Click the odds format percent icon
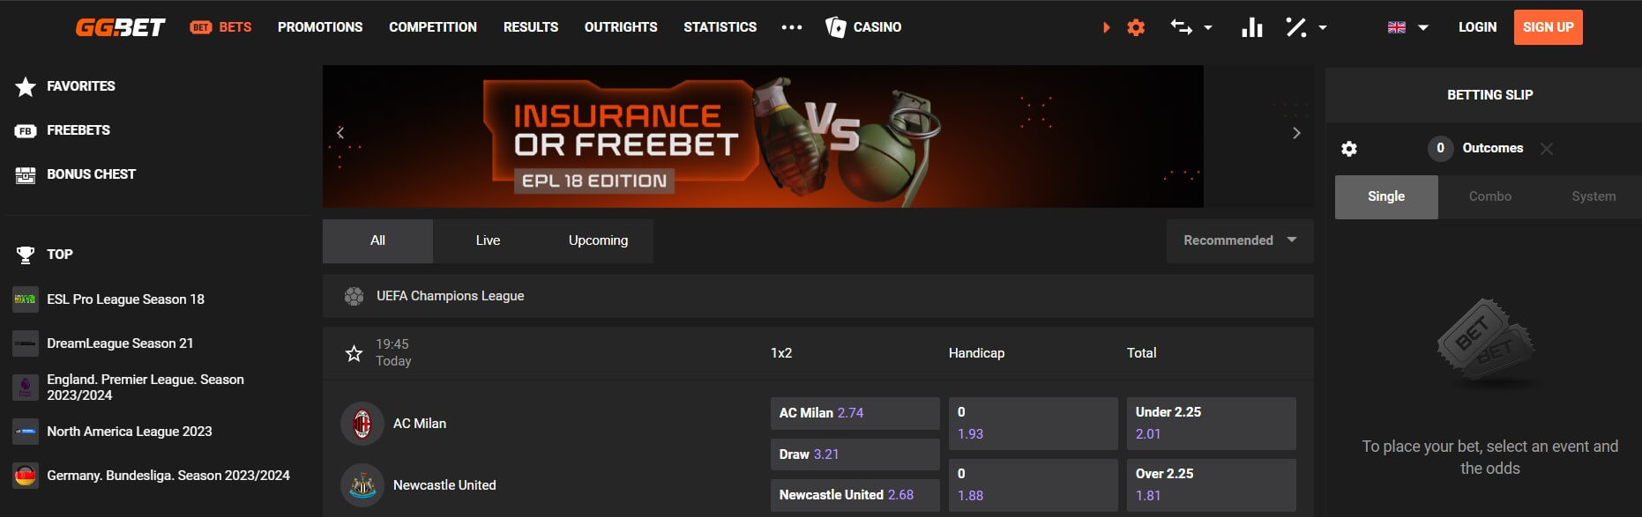Viewport: 1642px width, 517px height. pos(1296,27)
